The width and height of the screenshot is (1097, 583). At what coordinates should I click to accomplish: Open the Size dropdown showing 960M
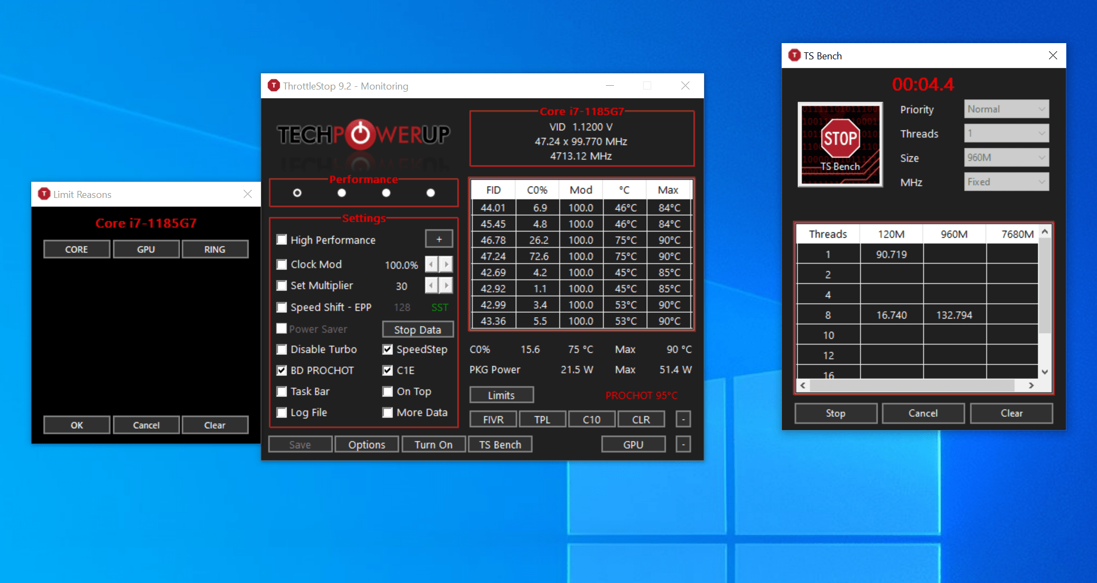click(x=1006, y=157)
